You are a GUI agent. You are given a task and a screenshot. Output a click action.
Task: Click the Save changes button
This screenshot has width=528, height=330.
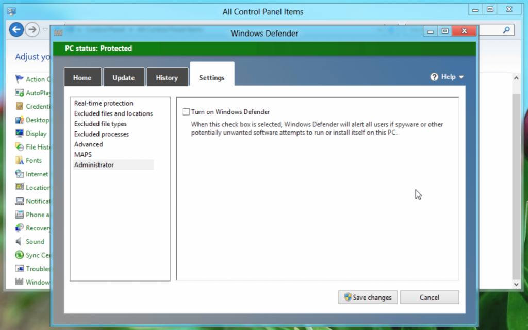click(368, 298)
